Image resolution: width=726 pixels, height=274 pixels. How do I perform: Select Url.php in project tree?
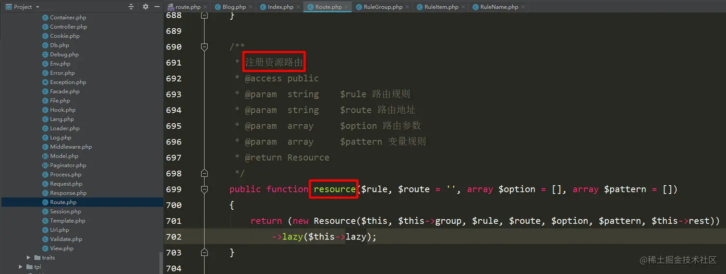click(60, 230)
